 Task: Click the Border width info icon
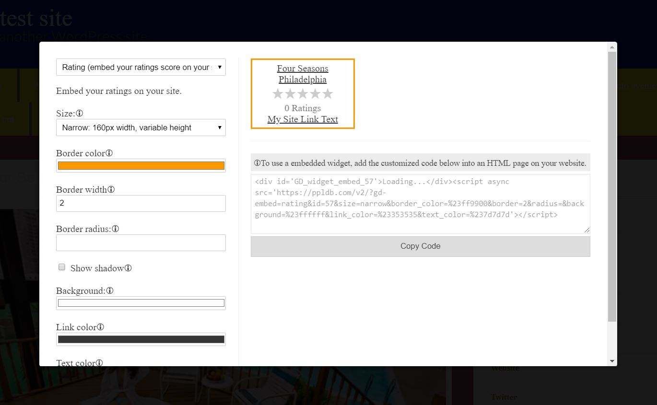[x=111, y=189]
